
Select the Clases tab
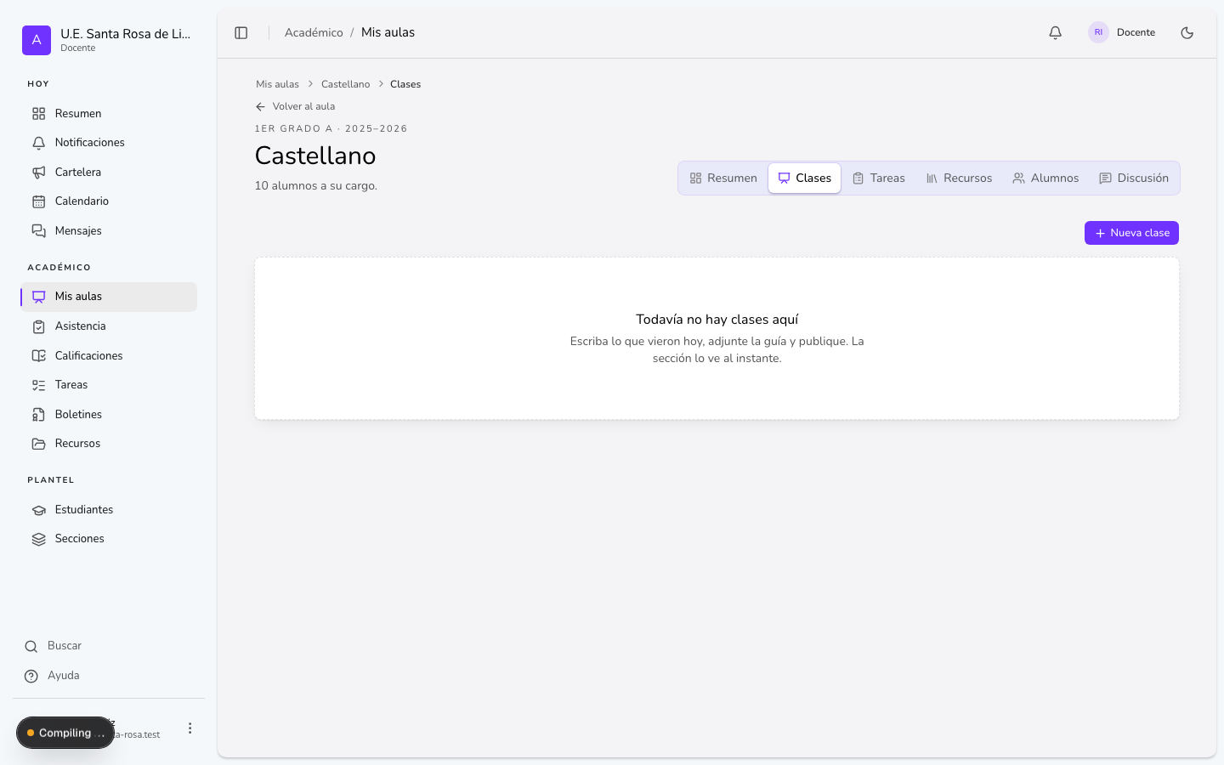pyautogui.click(x=805, y=178)
